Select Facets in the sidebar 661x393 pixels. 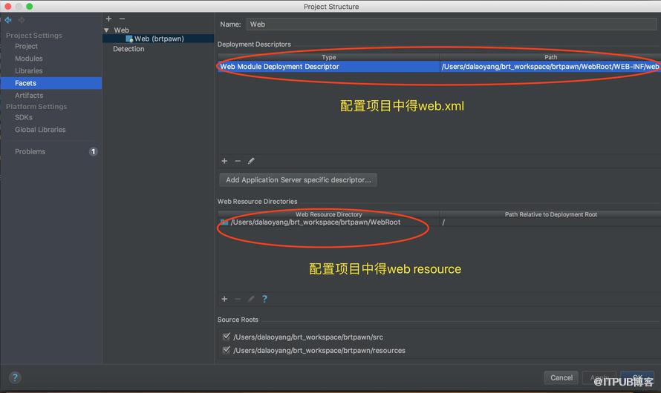(x=51, y=83)
